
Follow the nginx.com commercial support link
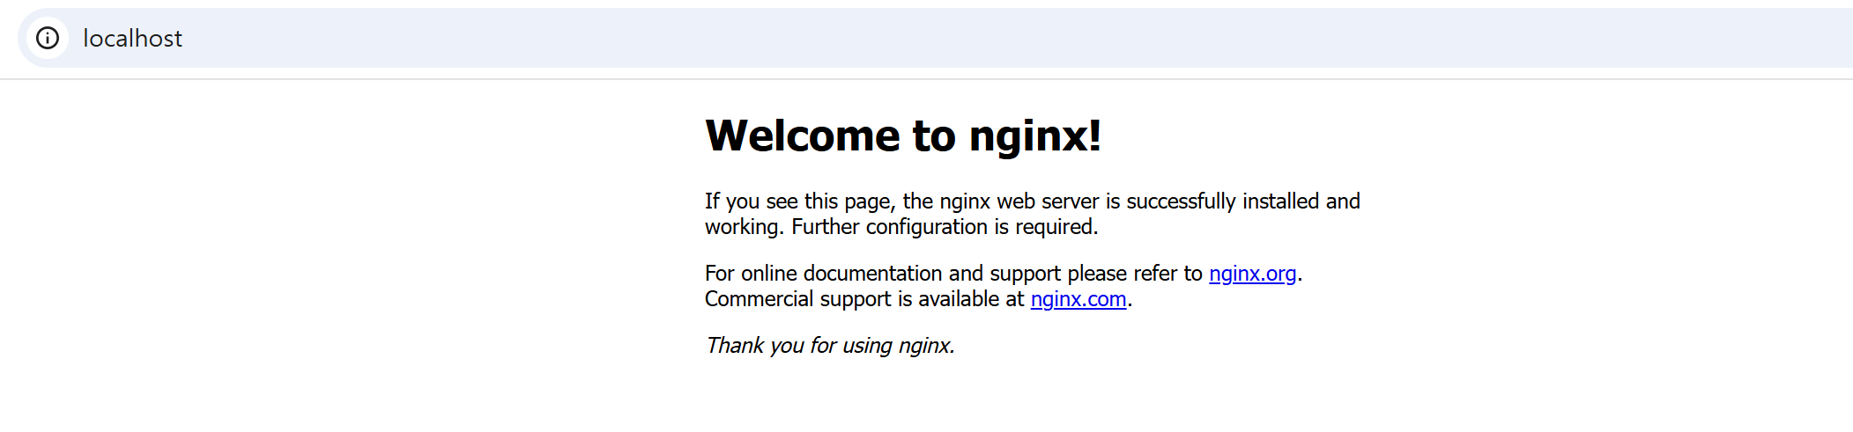1078,299
